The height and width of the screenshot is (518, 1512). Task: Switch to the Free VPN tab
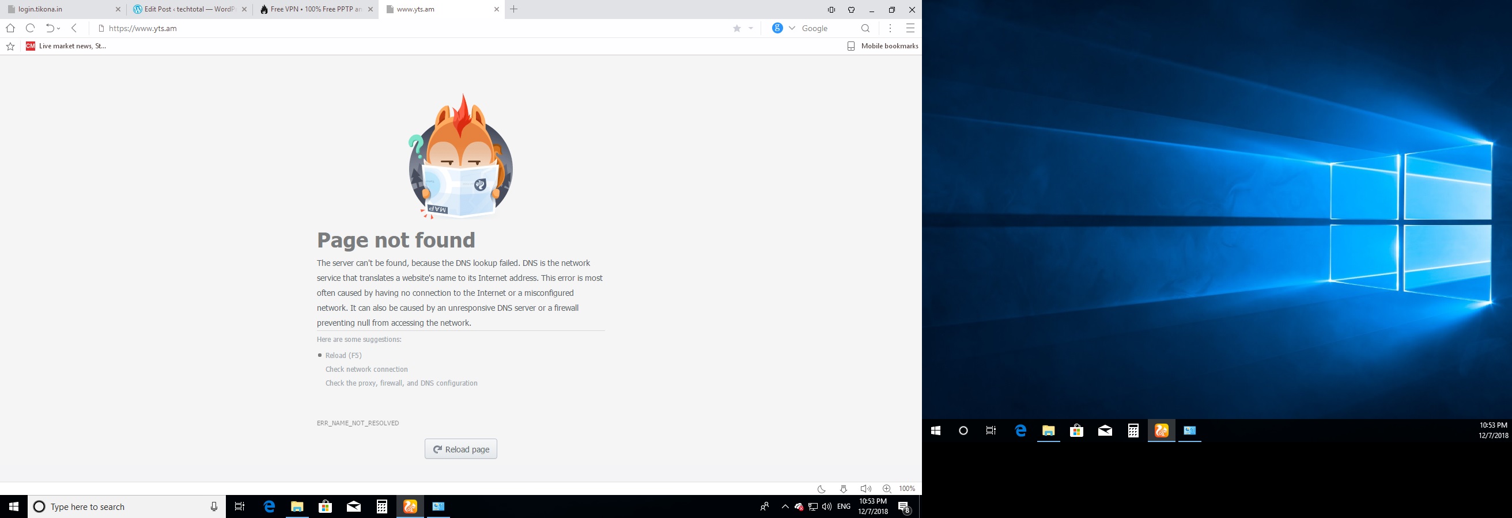pos(311,9)
